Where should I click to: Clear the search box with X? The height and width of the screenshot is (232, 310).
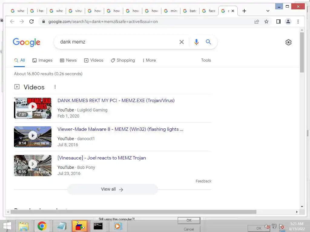182,42
